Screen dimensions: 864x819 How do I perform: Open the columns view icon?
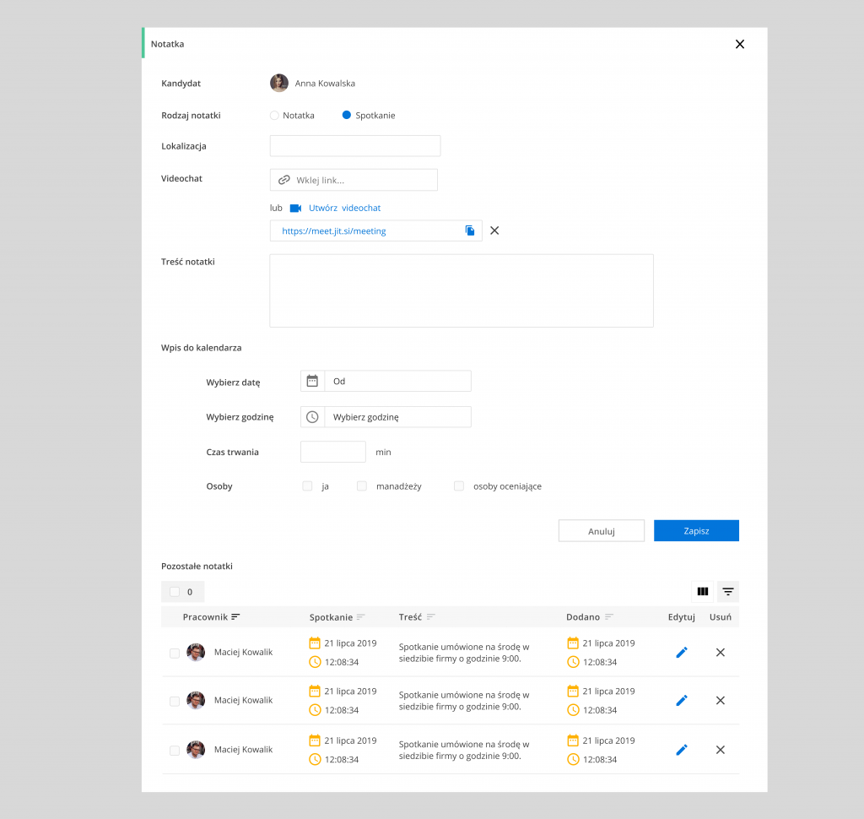tap(703, 591)
